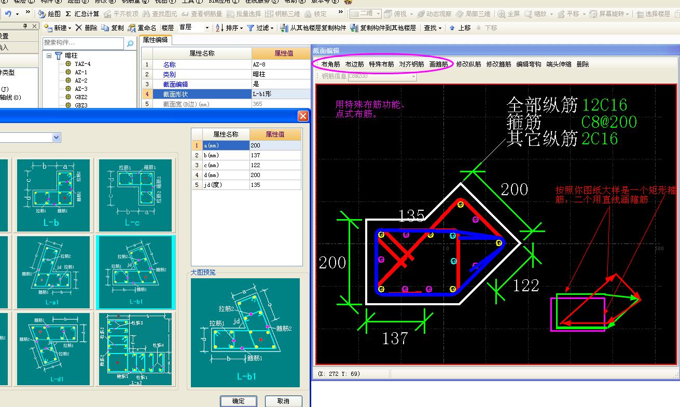680x407 pixels.
Task: Click the 复制 copy component icon
Action: click(x=113, y=28)
